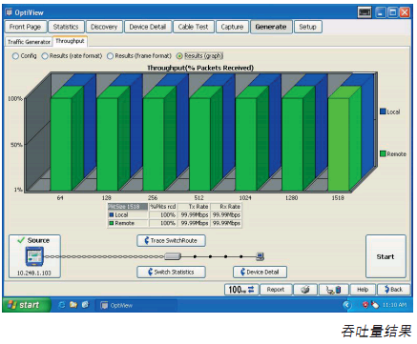
Task: Click the remote computer icon on route
Action: (261, 256)
